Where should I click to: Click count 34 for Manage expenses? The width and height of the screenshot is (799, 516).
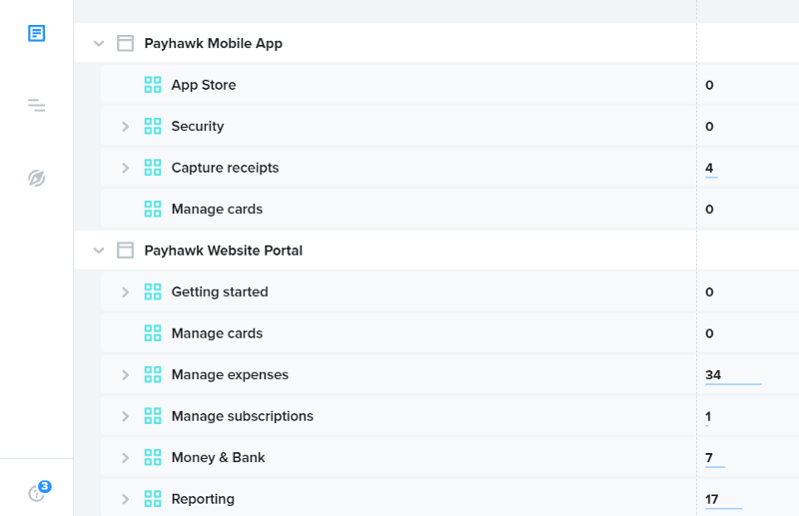pyautogui.click(x=713, y=375)
